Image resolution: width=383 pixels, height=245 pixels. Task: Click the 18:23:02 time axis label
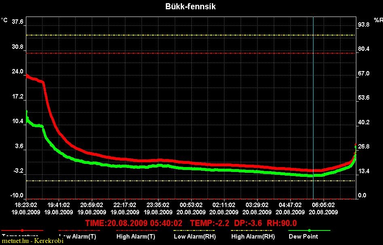click(26, 205)
